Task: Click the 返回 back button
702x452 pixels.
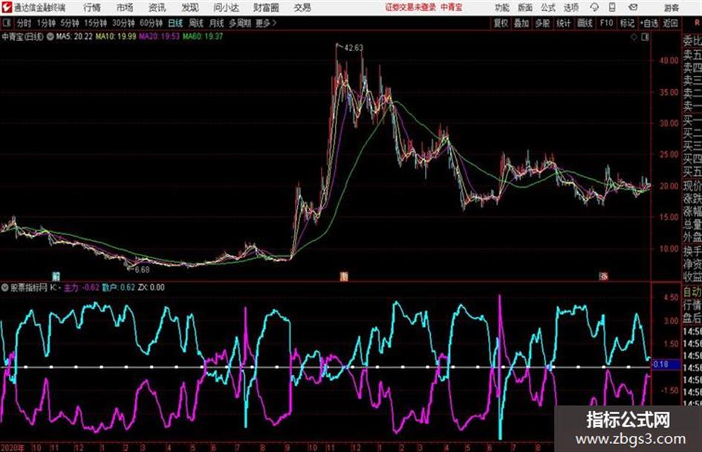Action: tap(670, 23)
